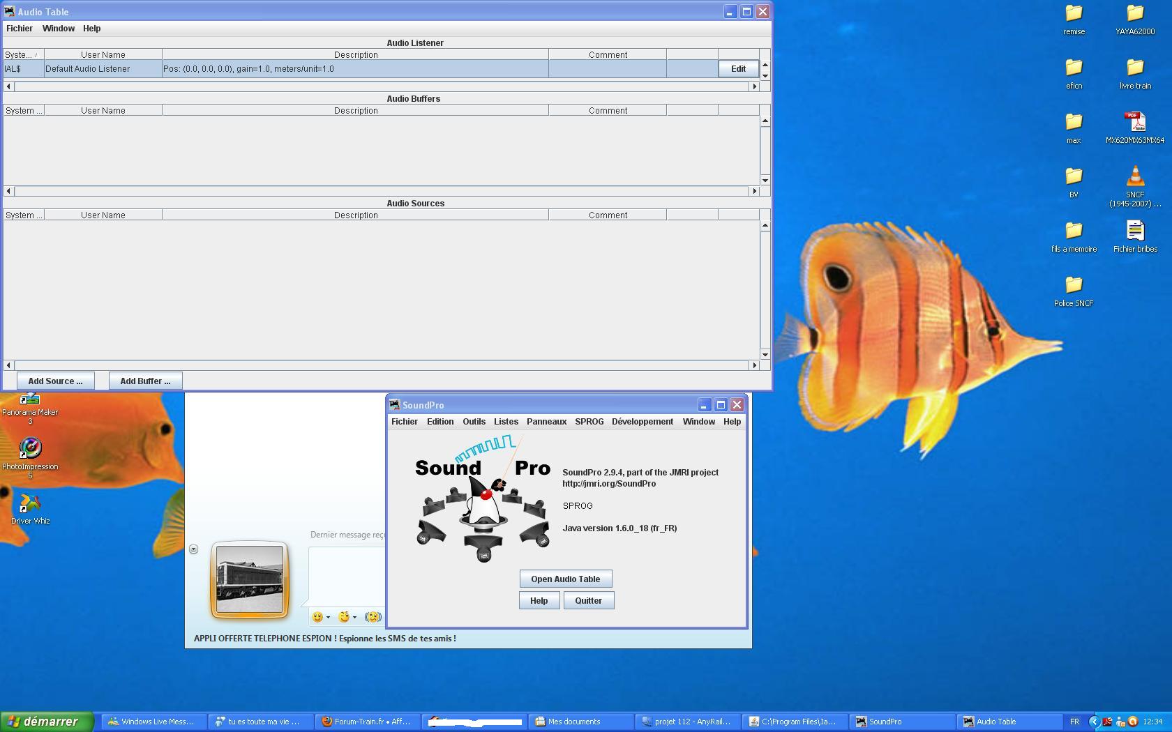Collapse the Messenger display picture panel arrow
The image size is (1172, 732).
coord(193,549)
